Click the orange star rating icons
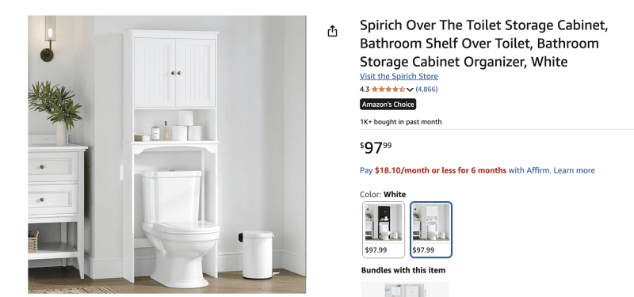The width and height of the screenshot is (634, 297). click(x=388, y=89)
